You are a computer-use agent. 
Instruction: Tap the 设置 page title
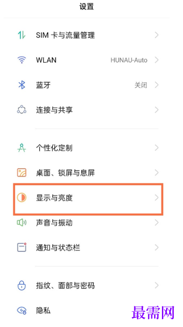click(x=87, y=7)
